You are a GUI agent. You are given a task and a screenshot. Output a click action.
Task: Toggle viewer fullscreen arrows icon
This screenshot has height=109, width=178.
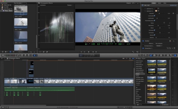coord(133,52)
